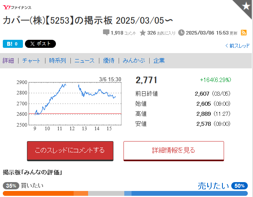
Task: Open the RSS feed icon
Action: point(244,33)
